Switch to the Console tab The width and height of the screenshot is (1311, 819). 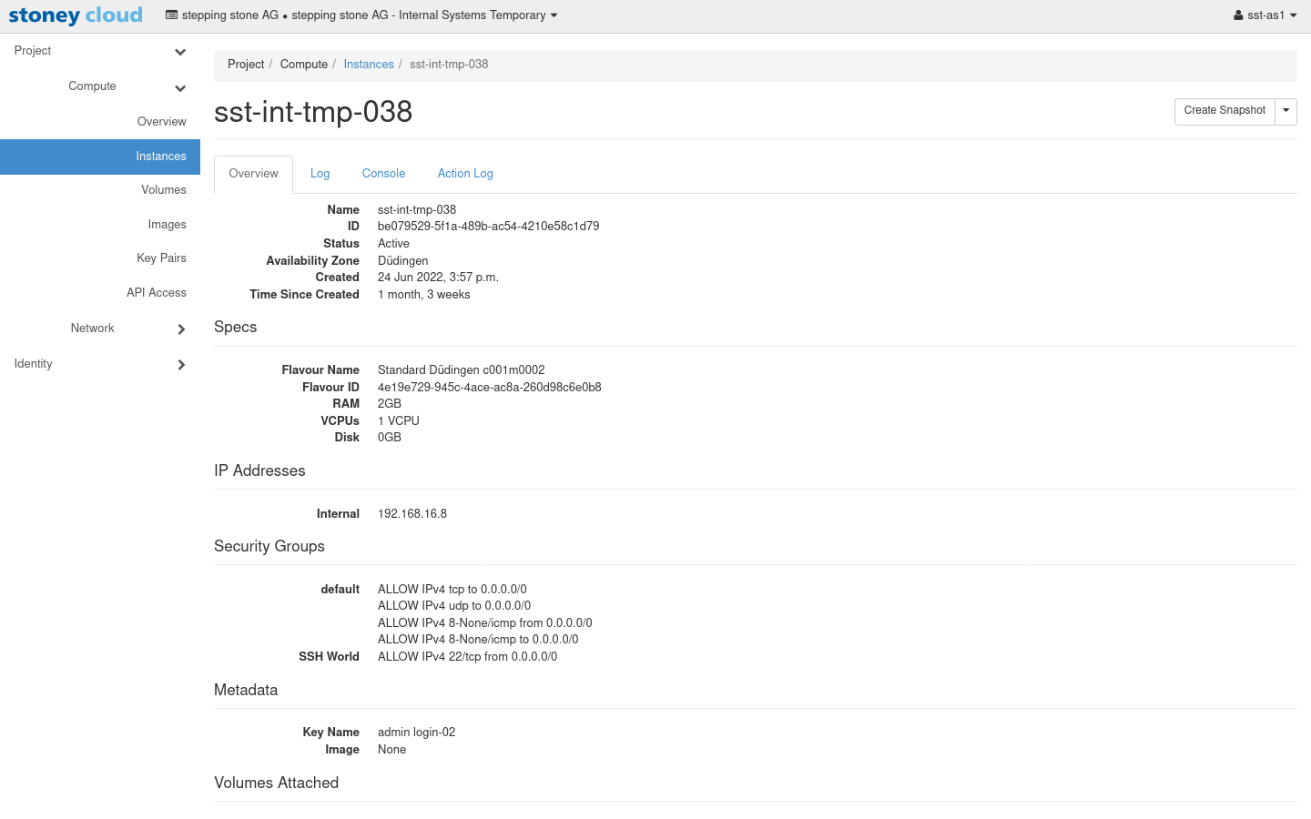click(x=383, y=174)
